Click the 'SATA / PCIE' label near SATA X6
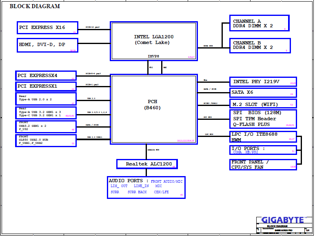This screenshot has height=236, width=315. [210, 89]
